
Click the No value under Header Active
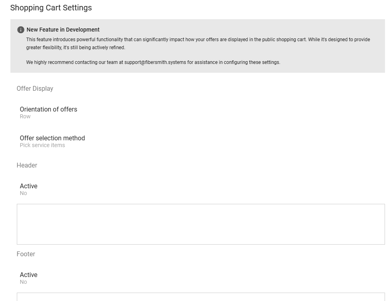click(24, 193)
